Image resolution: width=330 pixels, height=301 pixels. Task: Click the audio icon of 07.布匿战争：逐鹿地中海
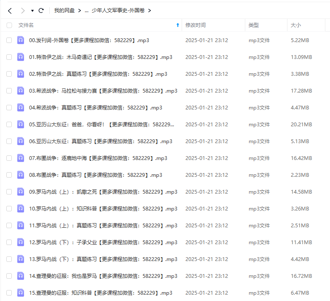point(21,158)
